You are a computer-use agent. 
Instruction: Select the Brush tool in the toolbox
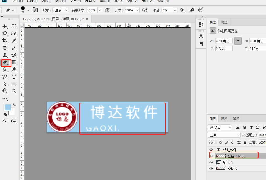[x=14, y=48]
